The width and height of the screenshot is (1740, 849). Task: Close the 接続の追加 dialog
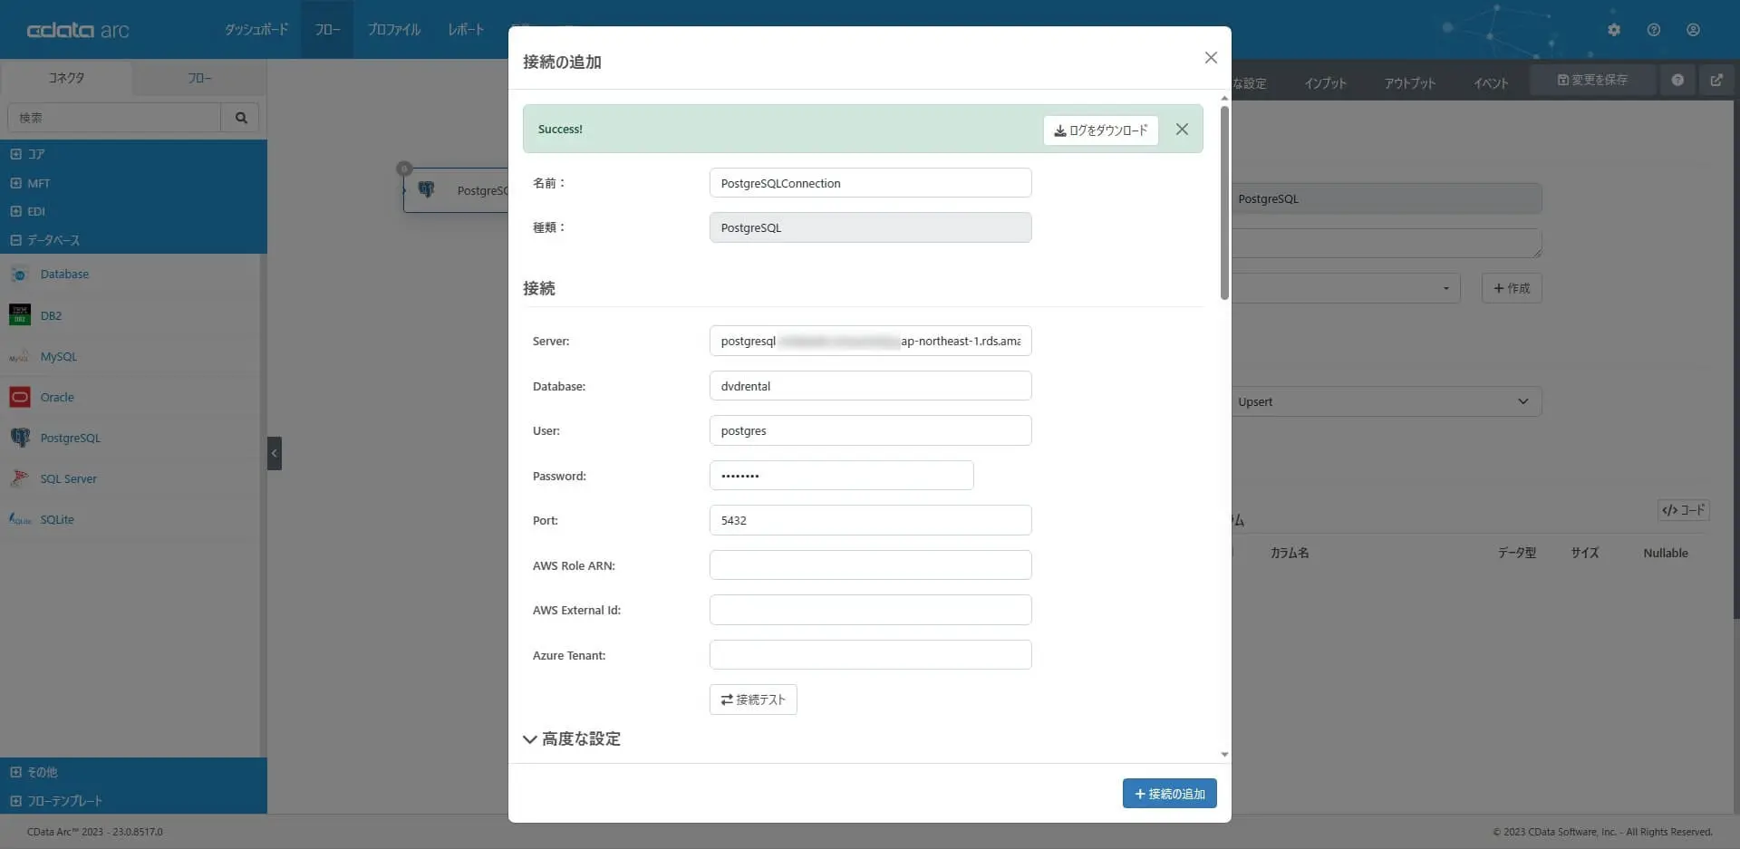pos(1211,58)
